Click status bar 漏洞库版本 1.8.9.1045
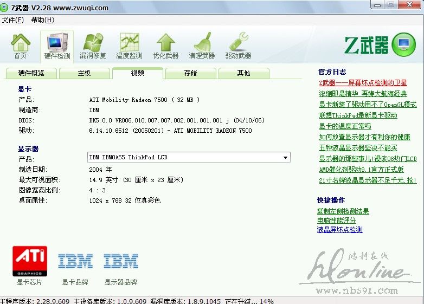 pyautogui.click(x=185, y=301)
